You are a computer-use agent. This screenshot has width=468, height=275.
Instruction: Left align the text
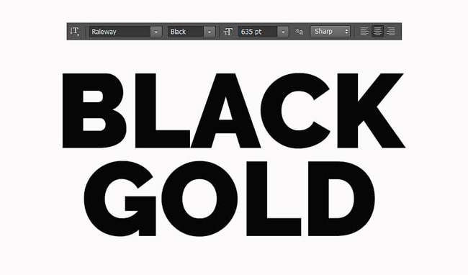click(364, 31)
